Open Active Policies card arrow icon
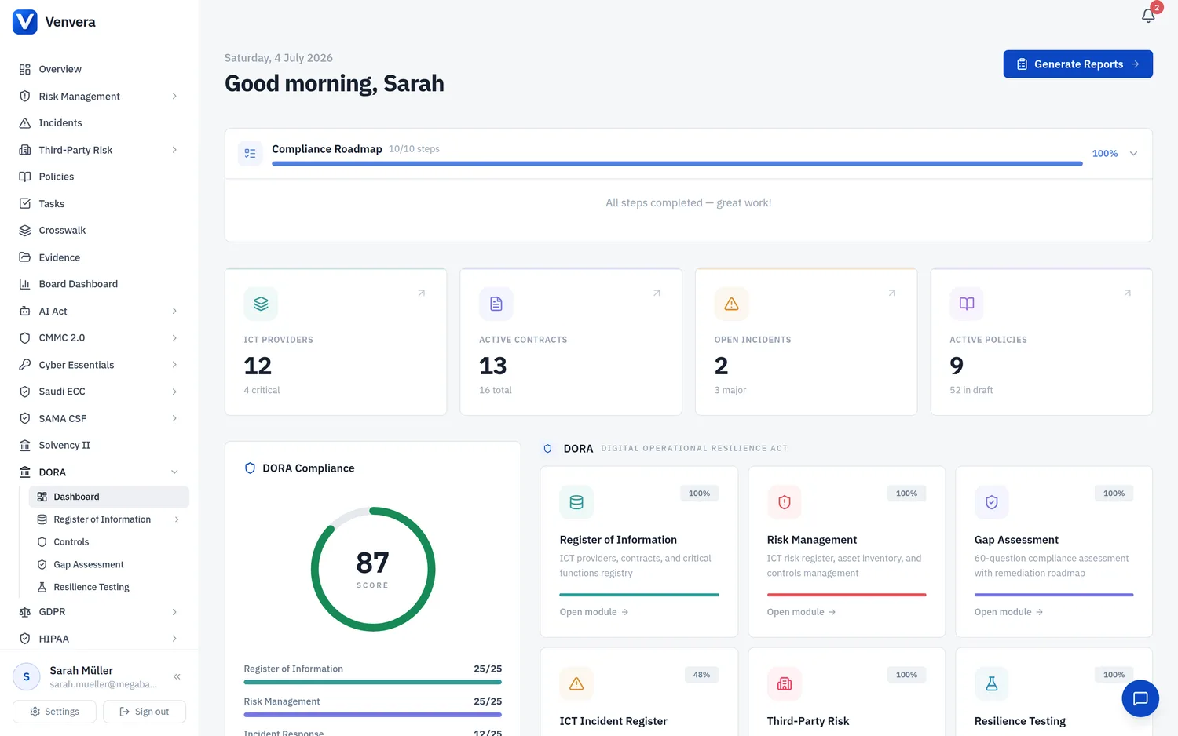This screenshot has height=736, width=1178. pos(1127,293)
